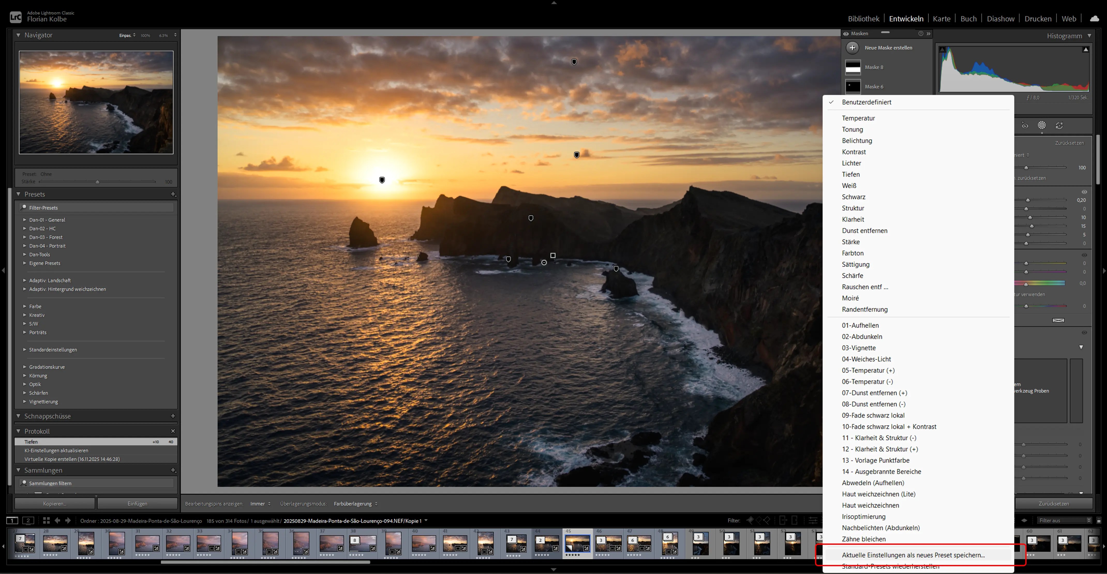Image resolution: width=1107 pixels, height=574 pixels.
Task: Click the Einfügen button
Action: tap(138, 503)
